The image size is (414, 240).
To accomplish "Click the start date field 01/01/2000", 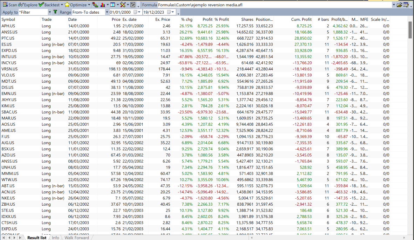I will (x=121, y=12).
